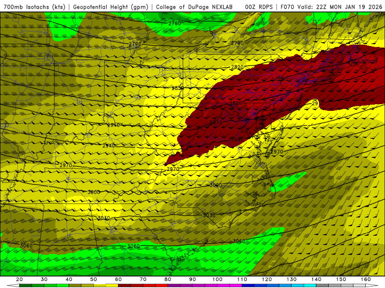The height and width of the screenshot is (288, 385).
Task: Click the cyan swatch just before 140
Action: 310,286
